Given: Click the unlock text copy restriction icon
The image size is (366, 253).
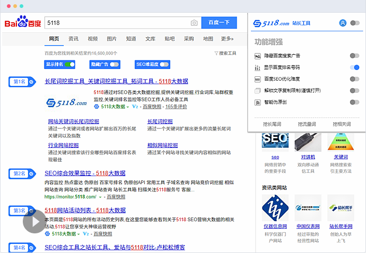Looking at the screenshot, I should (x=257, y=91).
